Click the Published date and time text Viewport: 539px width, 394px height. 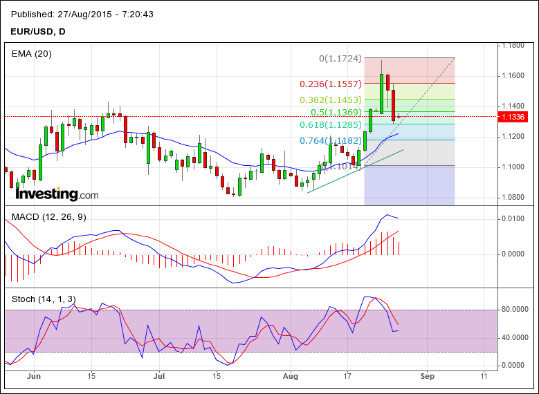tap(82, 15)
